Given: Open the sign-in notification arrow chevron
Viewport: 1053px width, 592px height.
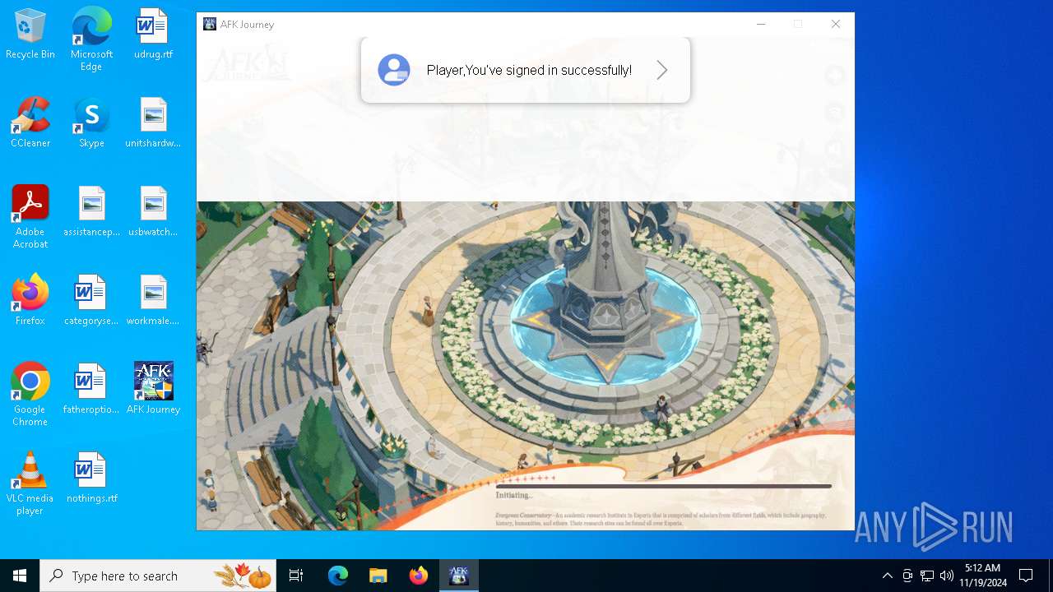Looking at the screenshot, I should click(x=662, y=71).
